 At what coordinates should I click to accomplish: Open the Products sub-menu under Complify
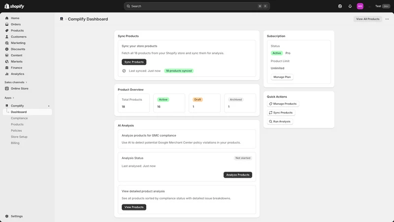pos(17,124)
